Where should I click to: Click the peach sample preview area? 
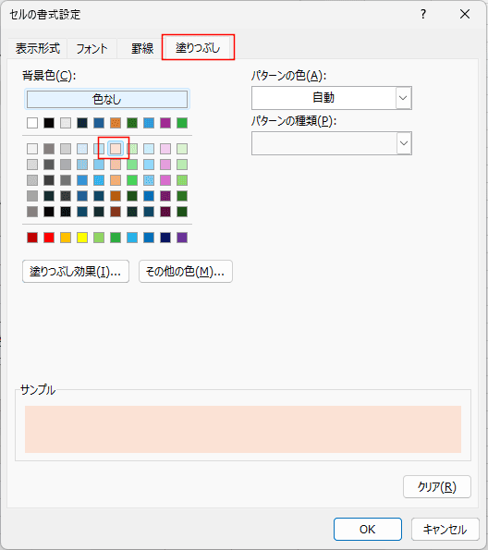(243, 429)
